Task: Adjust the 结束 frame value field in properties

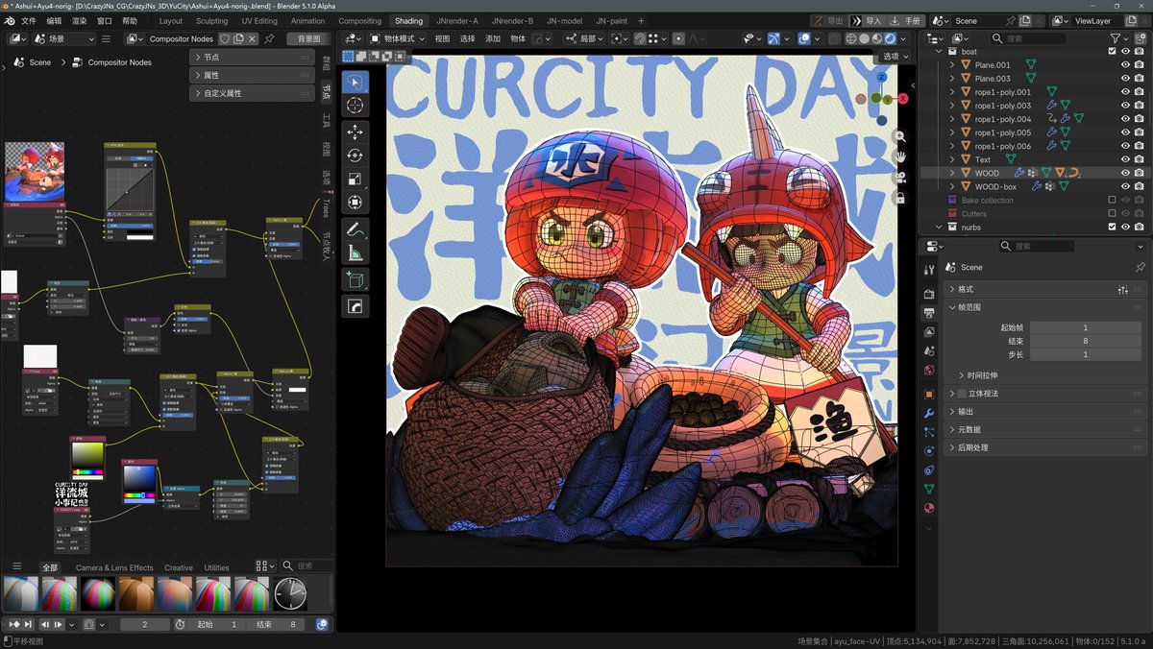Action: point(1085,341)
